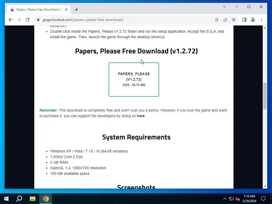Screen dimensions: 272x204
Task: Click the 'Windows XP / Vista / 7 / 8 / 10' line
Action: point(89,151)
